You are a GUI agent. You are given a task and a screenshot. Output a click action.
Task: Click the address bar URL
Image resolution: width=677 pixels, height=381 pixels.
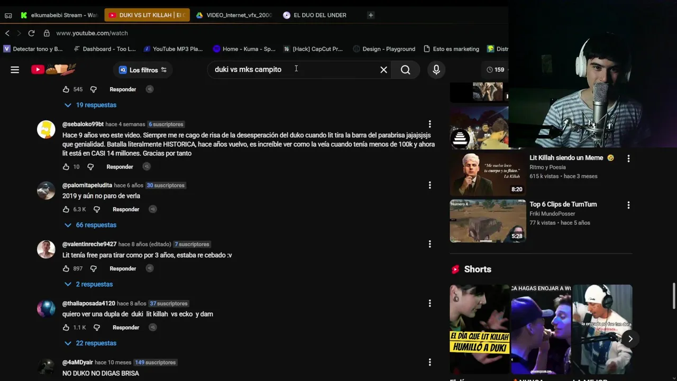(92, 33)
